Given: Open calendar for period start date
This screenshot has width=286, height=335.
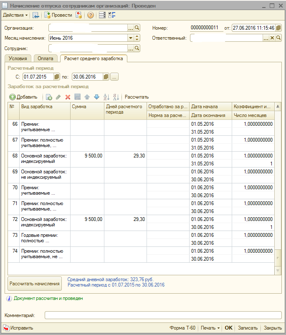Looking at the screenshot, I should pos(57,77).
